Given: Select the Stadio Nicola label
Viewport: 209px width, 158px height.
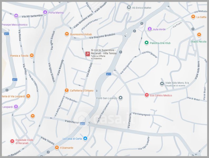Looking at the screenshot, I should click(x=199, y=42).
